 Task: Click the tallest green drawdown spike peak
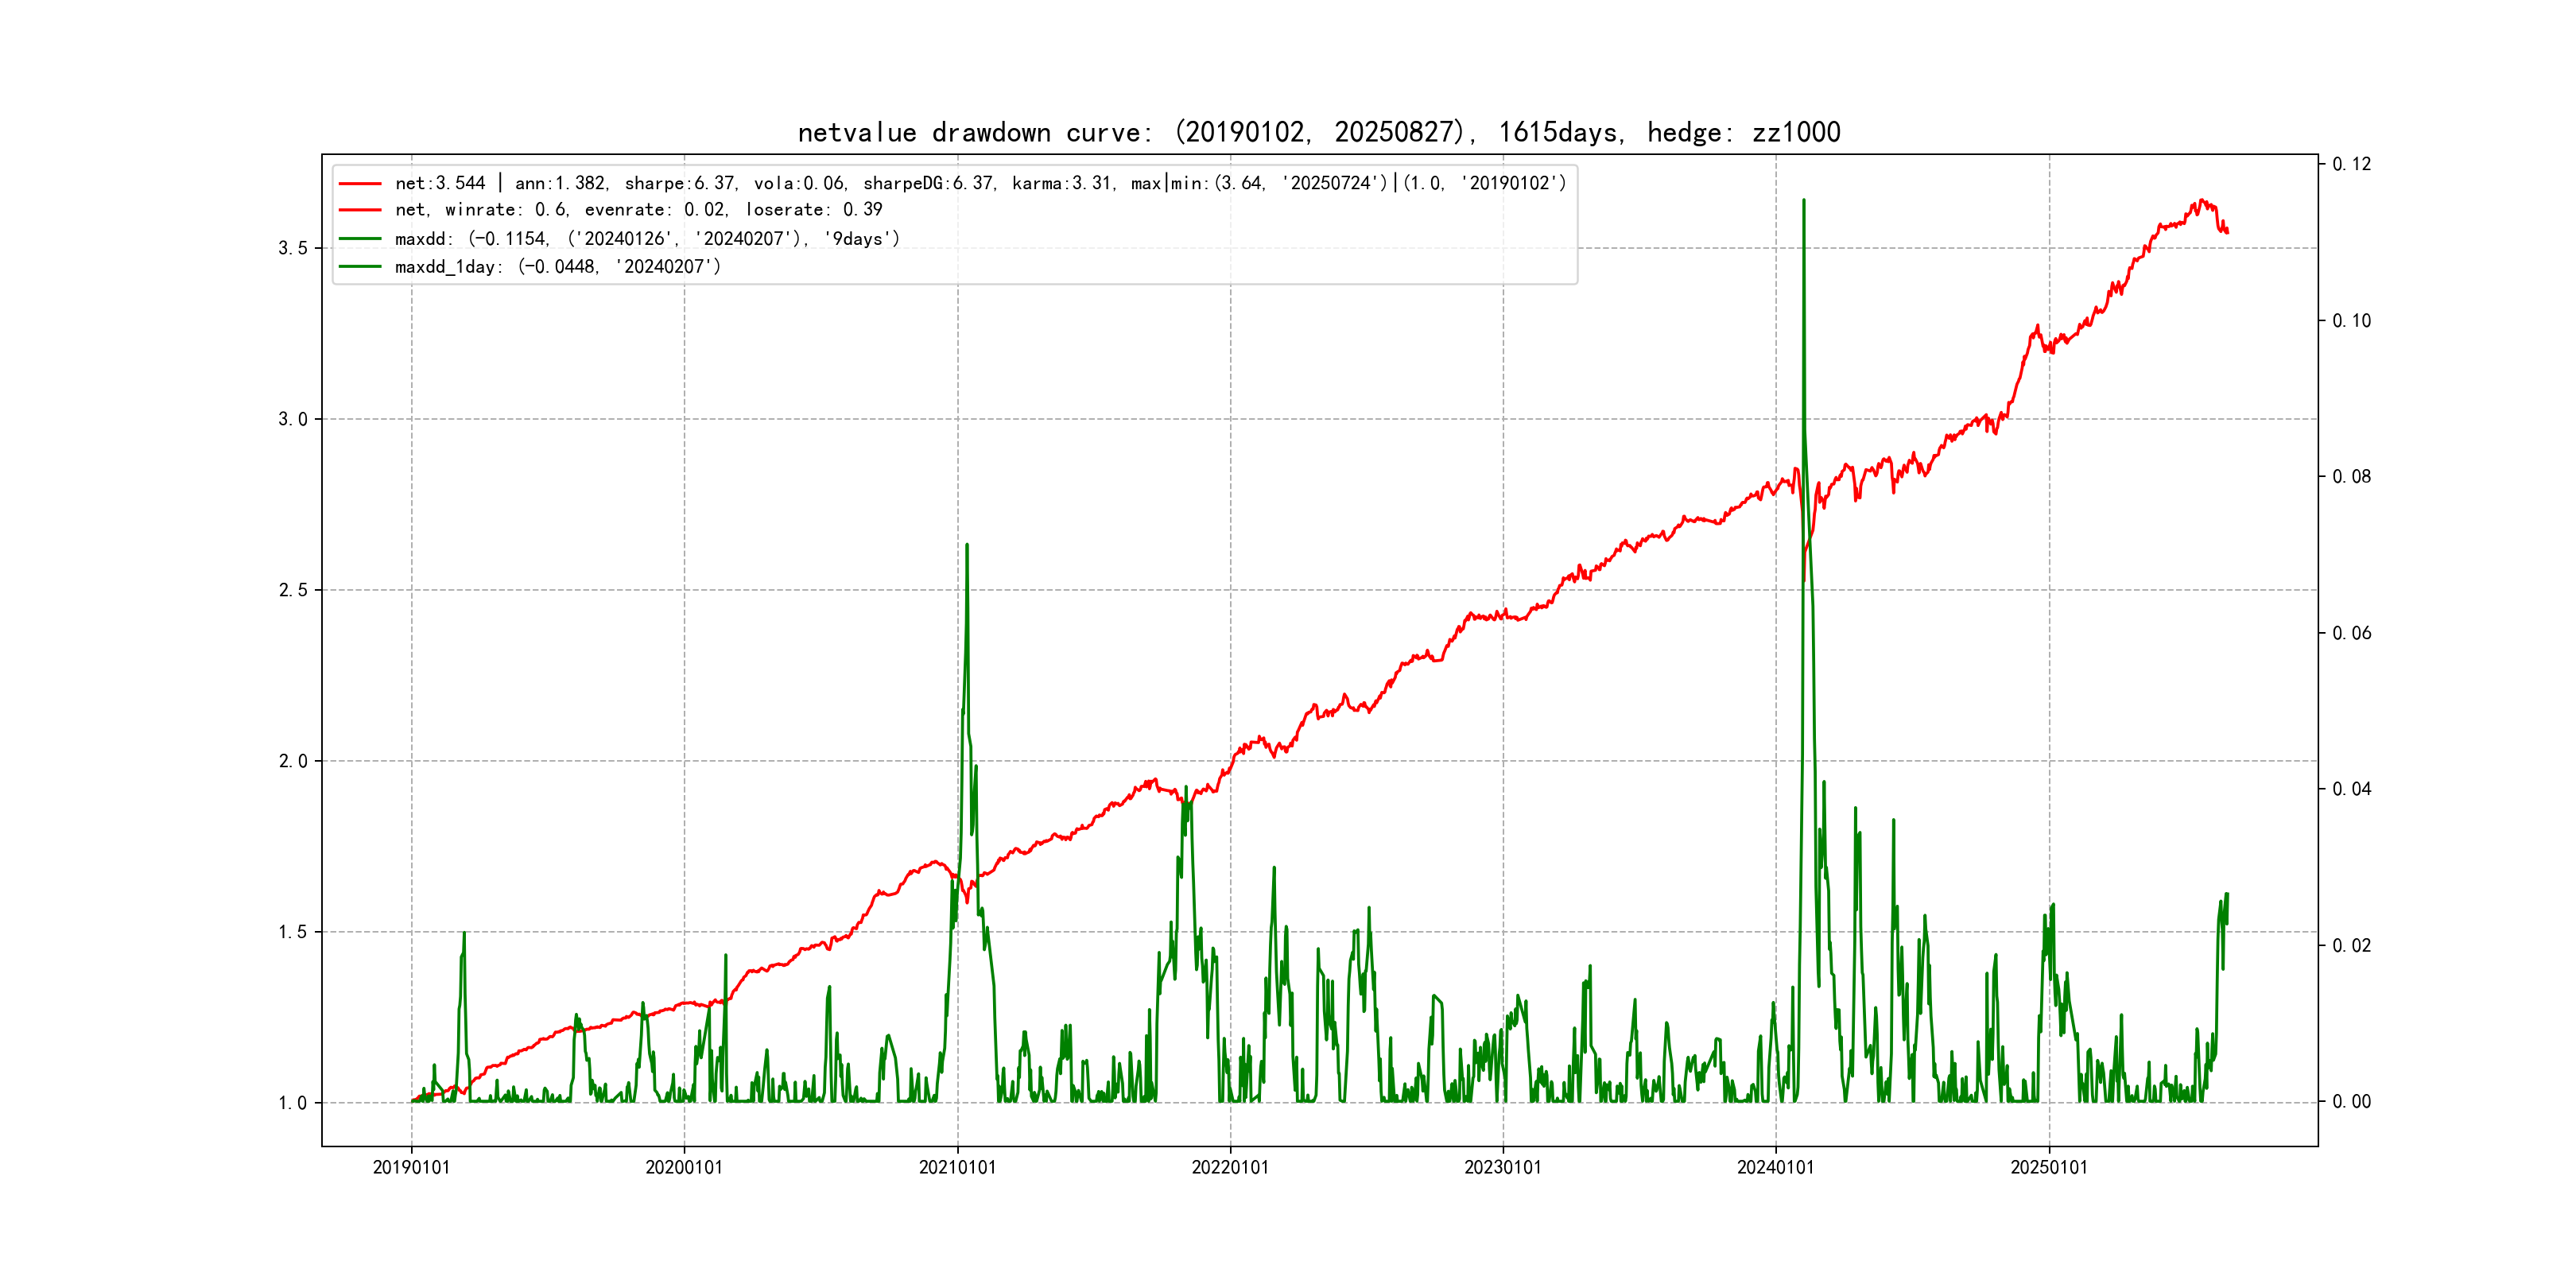tap(1803, 201)
